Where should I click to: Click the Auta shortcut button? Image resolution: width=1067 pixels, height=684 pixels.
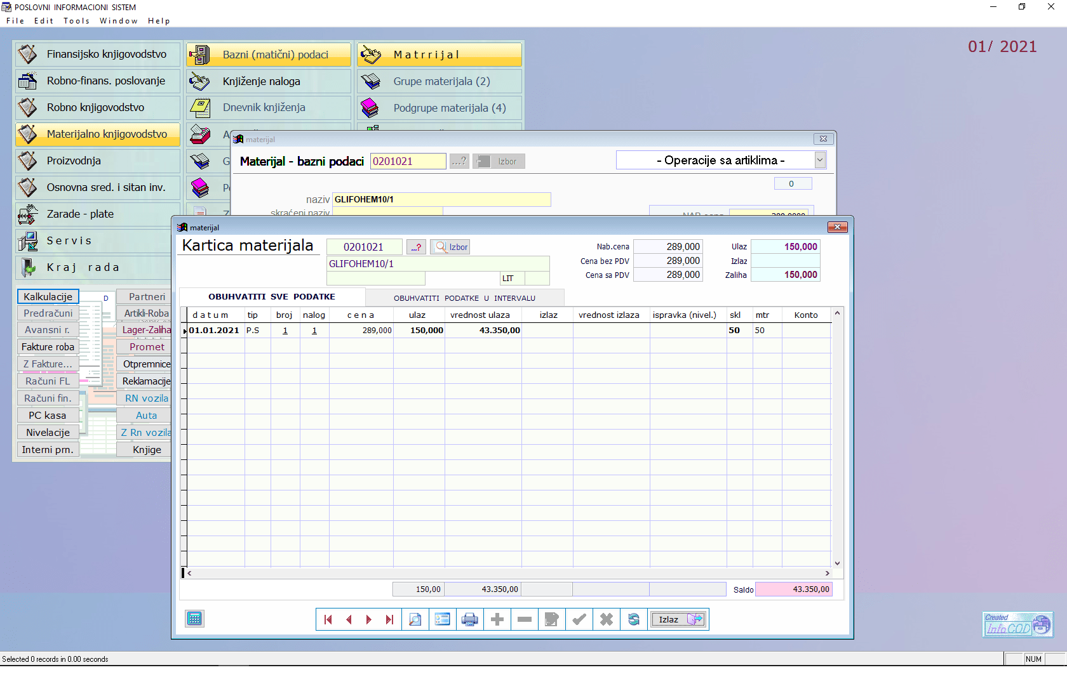tap(144, 415)
